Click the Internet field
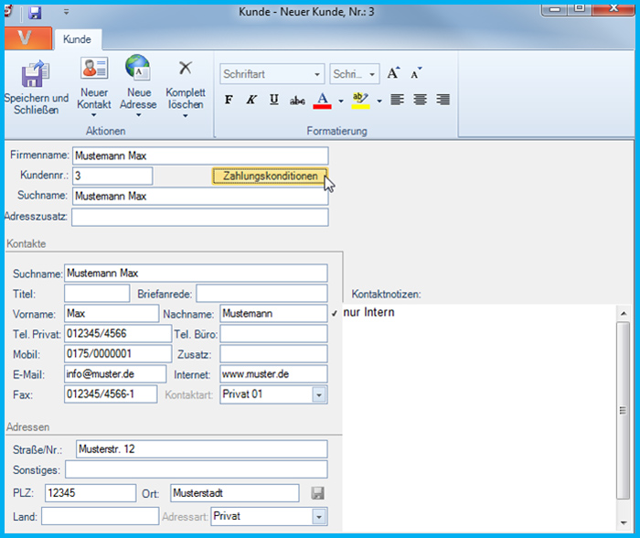 coord(273,374)
